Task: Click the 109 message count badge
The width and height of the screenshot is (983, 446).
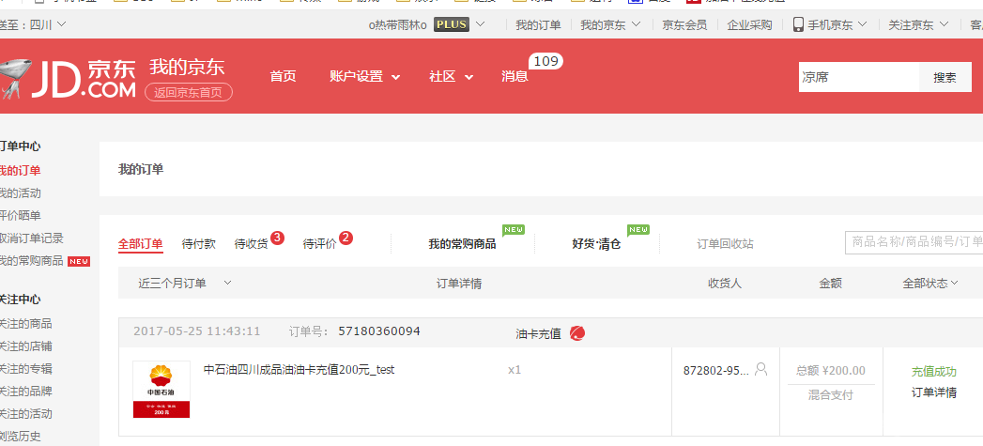Action: pos(546,61)
